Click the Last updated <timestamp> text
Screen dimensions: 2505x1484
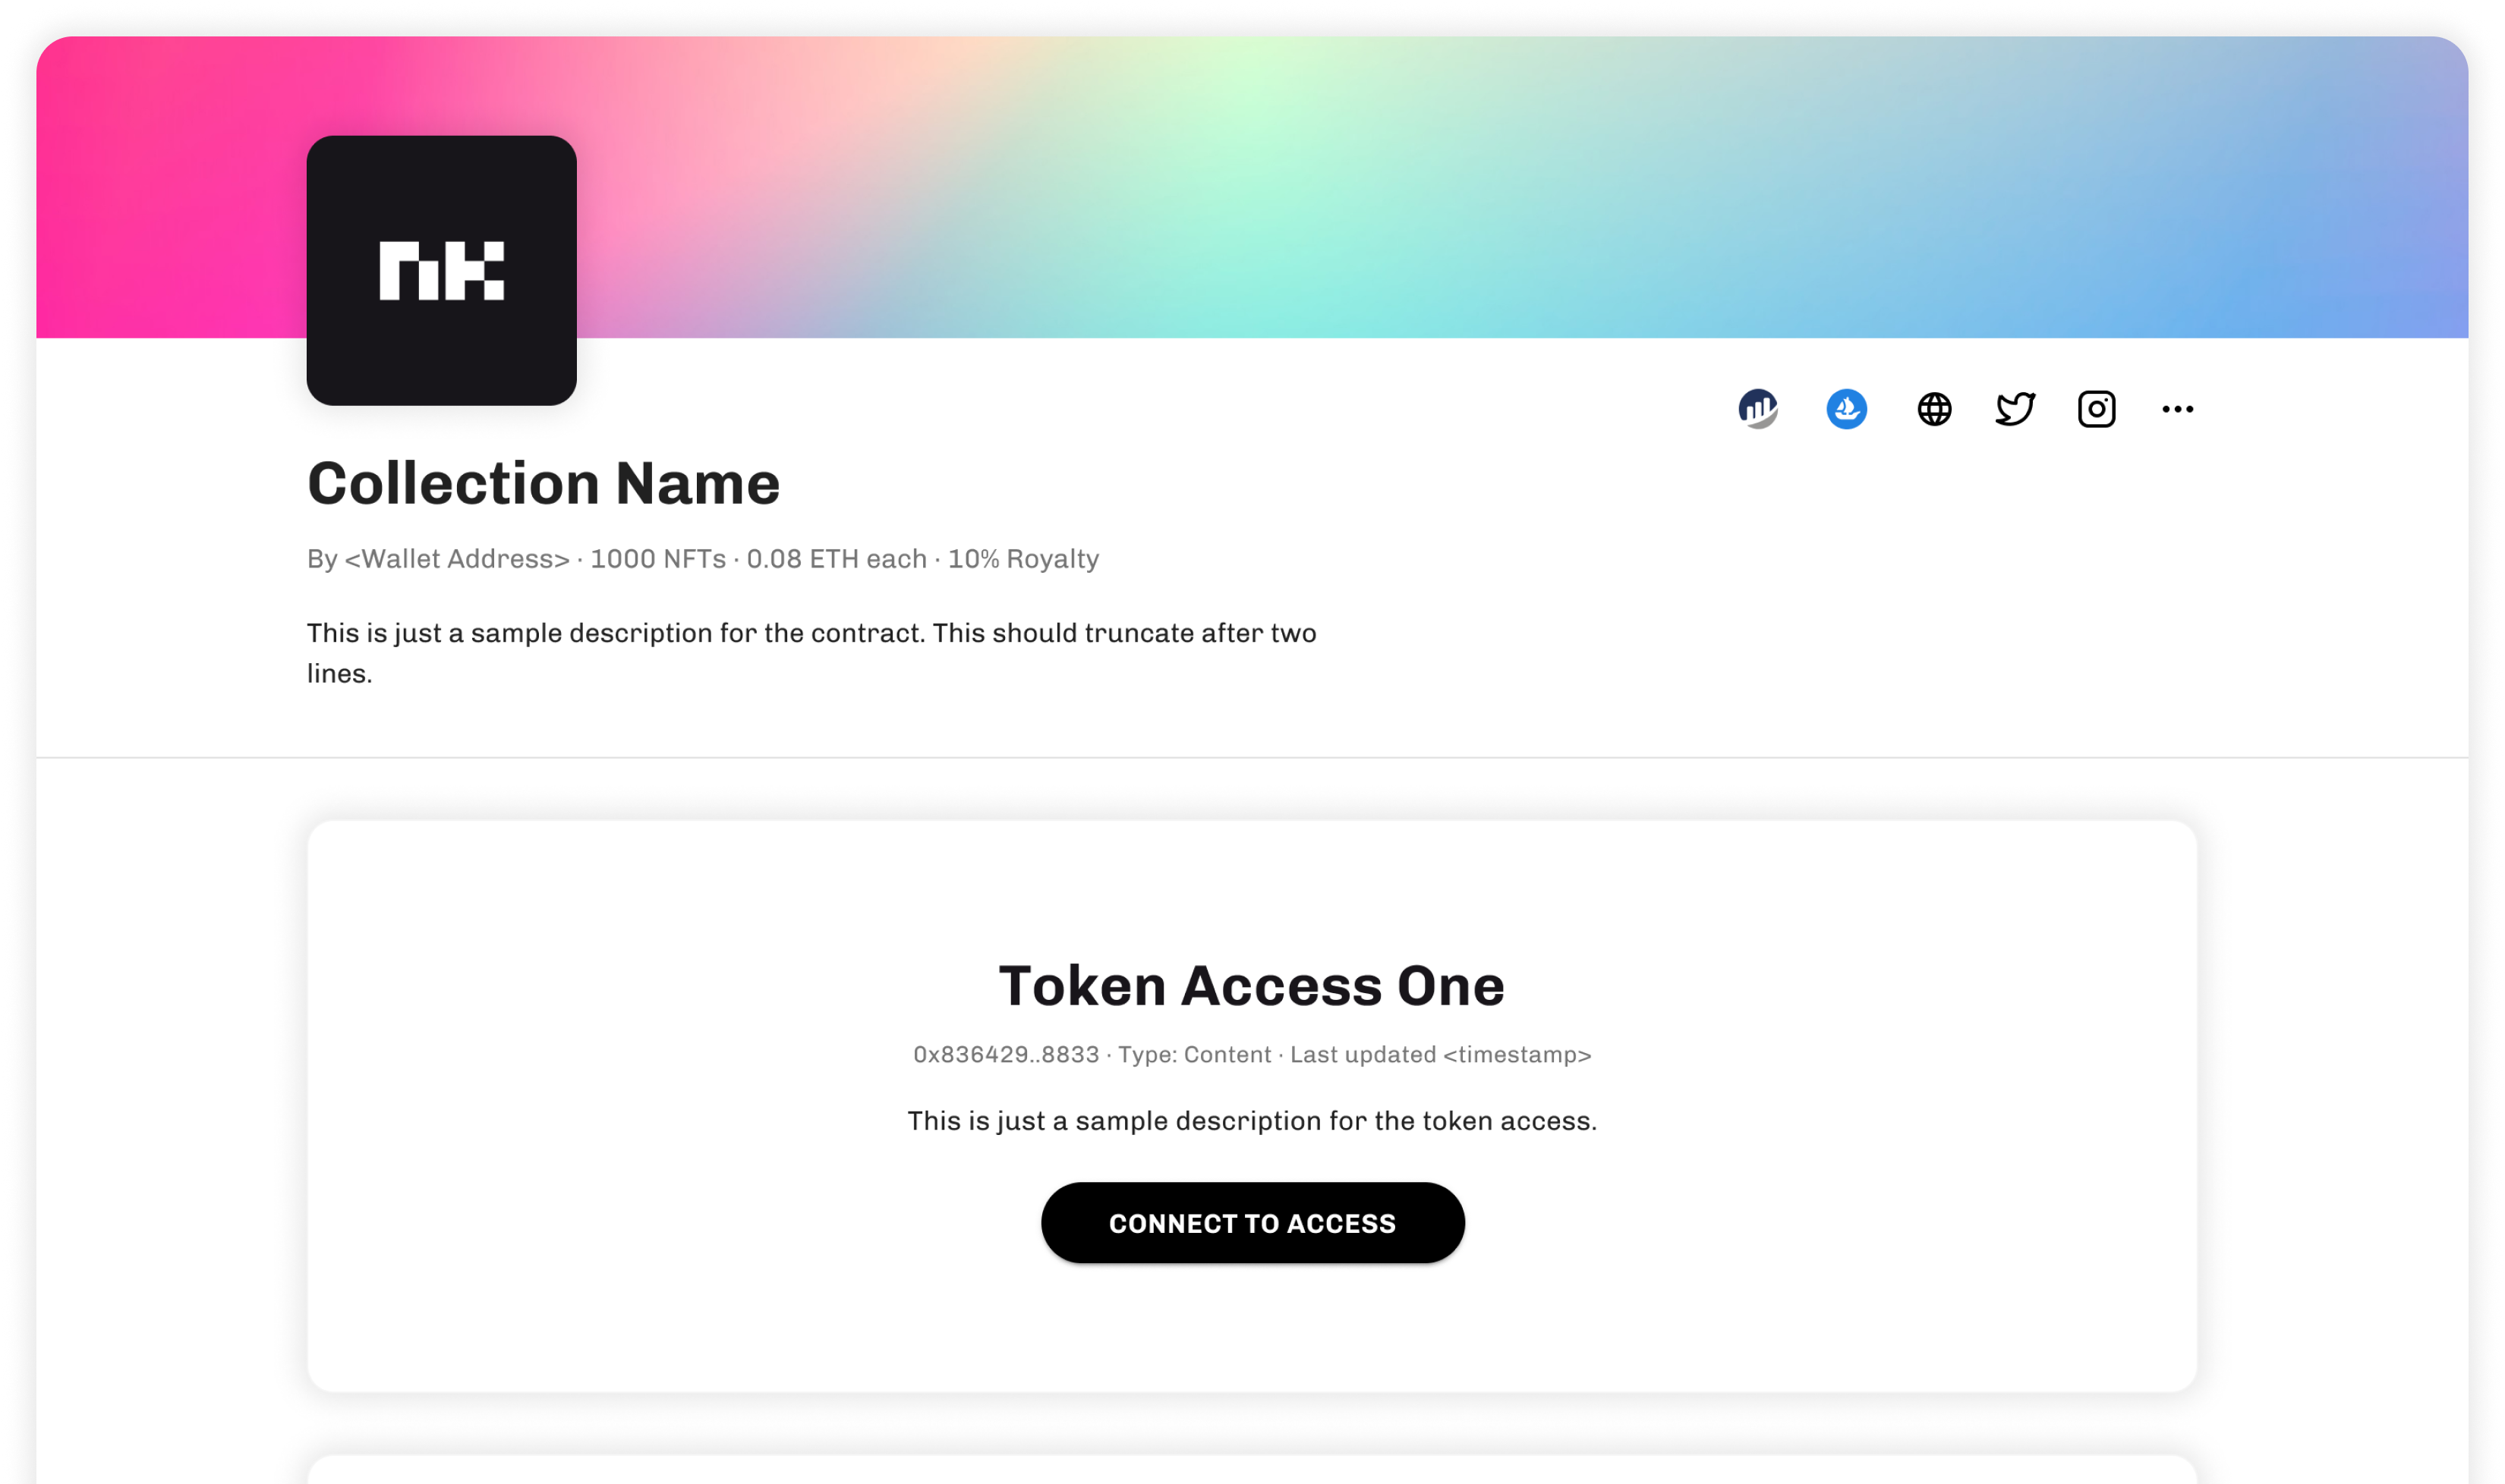1439,1054
